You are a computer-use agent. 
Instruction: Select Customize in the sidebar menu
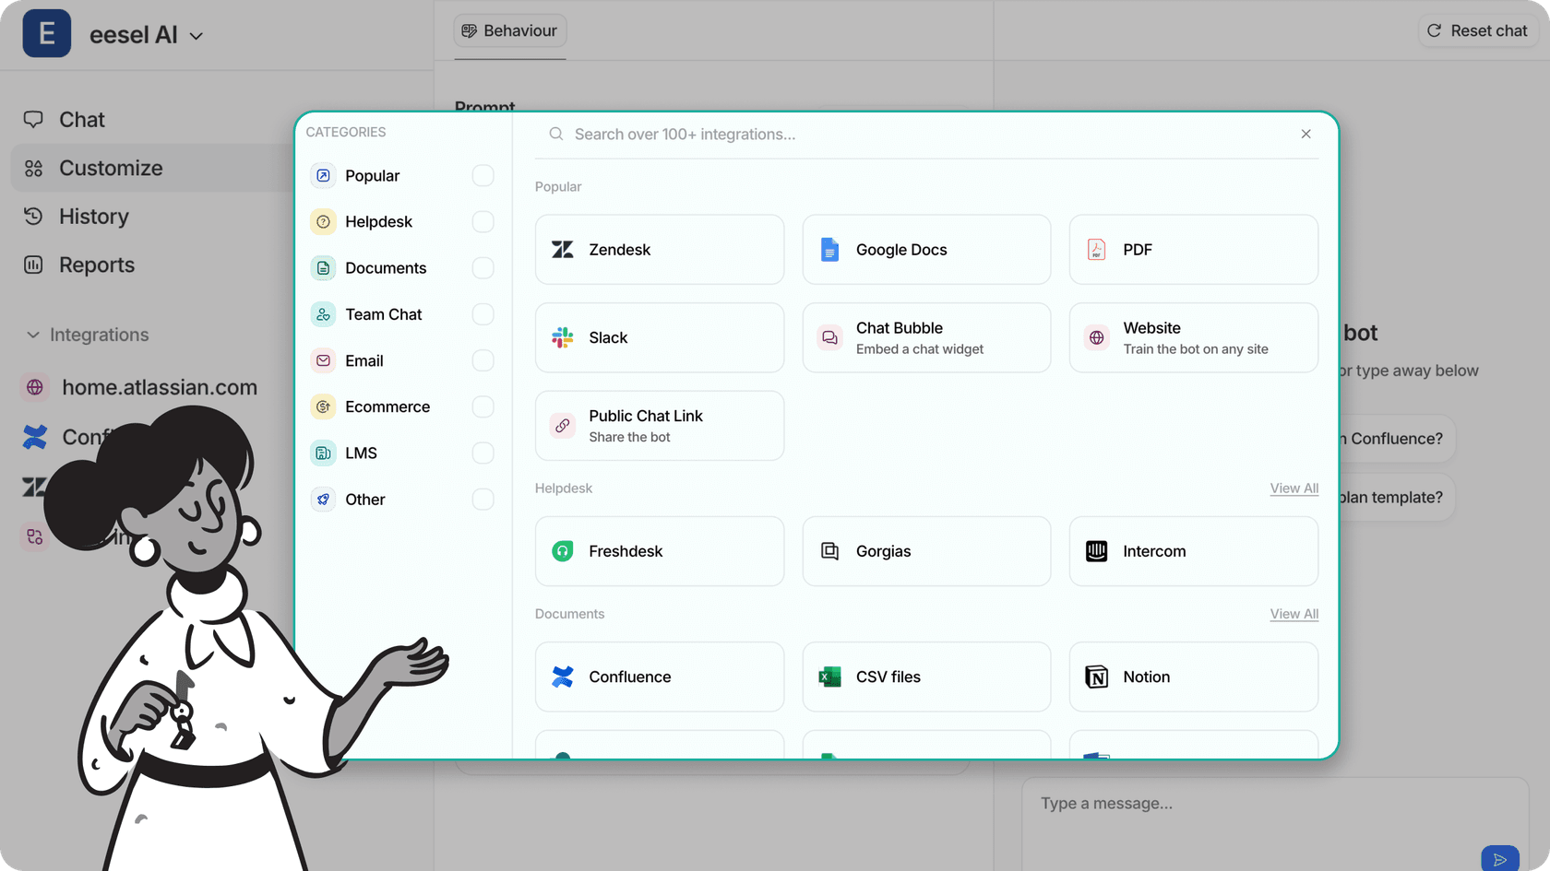(110, 168)
